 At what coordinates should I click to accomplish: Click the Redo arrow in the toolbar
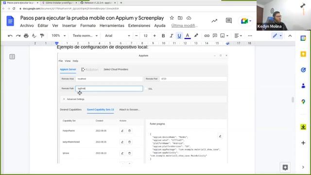(x=18, y=36)
